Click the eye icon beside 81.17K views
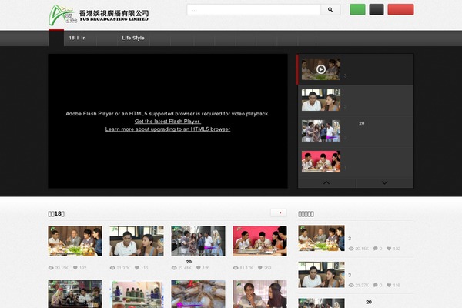This screenshot has height=308, width=462. 236,268
